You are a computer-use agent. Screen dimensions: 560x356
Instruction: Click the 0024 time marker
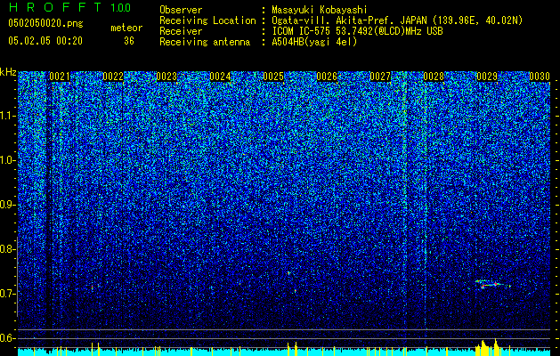click(x=220, y=77)
